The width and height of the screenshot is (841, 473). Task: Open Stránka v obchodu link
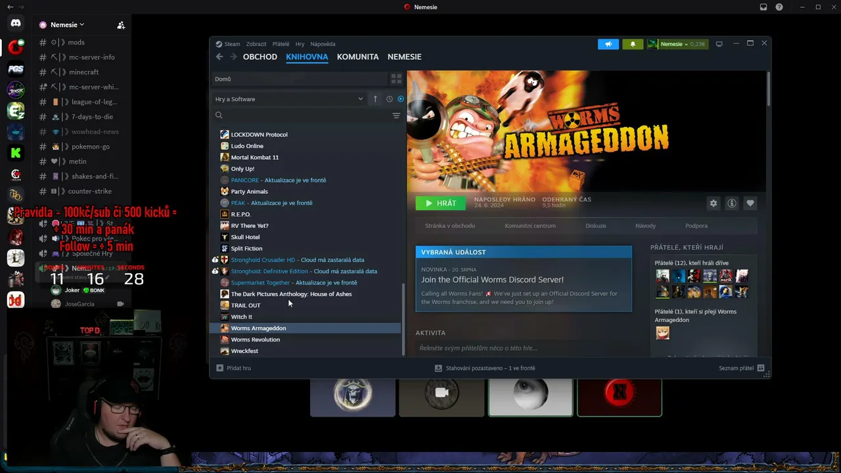click(450, 225)
